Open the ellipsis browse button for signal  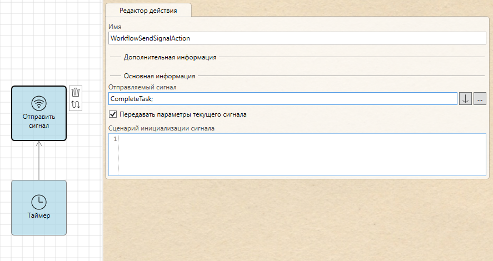(x=480, y=99)
